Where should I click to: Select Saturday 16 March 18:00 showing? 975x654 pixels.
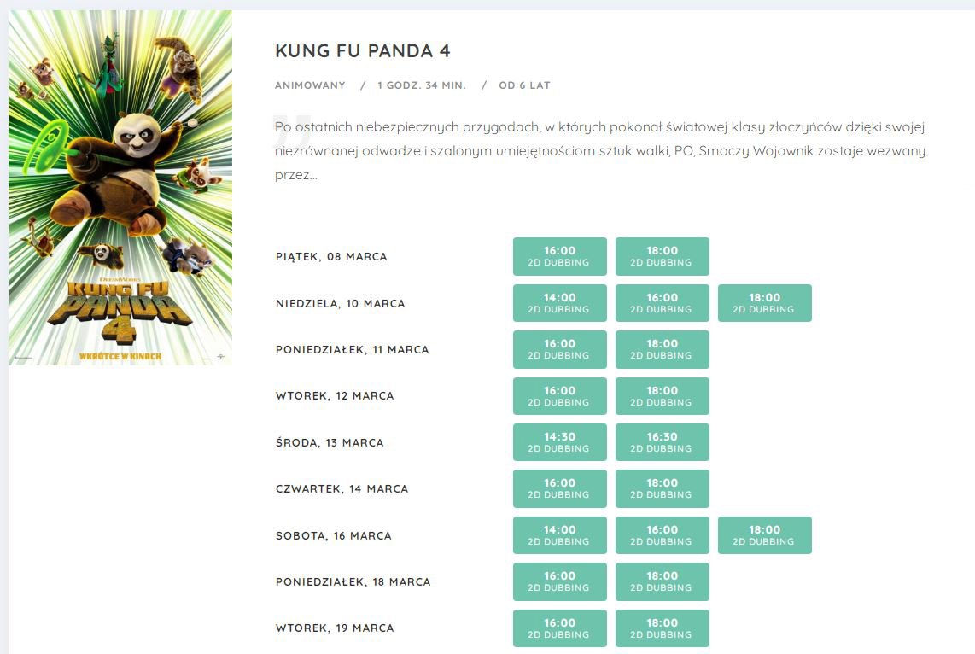(x=765, y=535)
